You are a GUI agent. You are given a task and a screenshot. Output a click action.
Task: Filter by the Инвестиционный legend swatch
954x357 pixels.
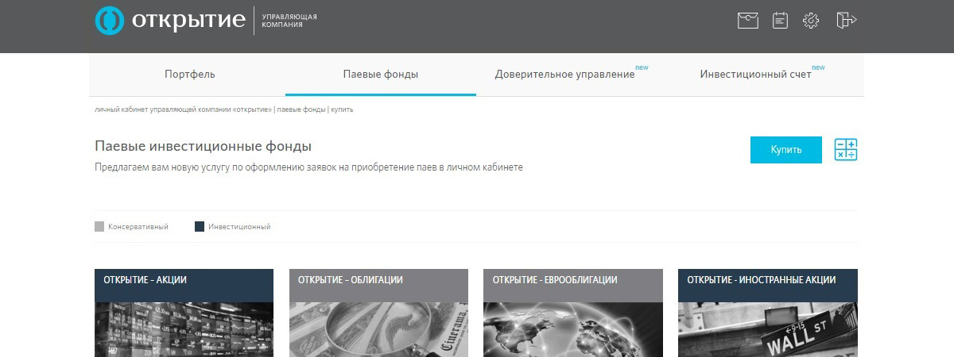click(x=200, y=227)
